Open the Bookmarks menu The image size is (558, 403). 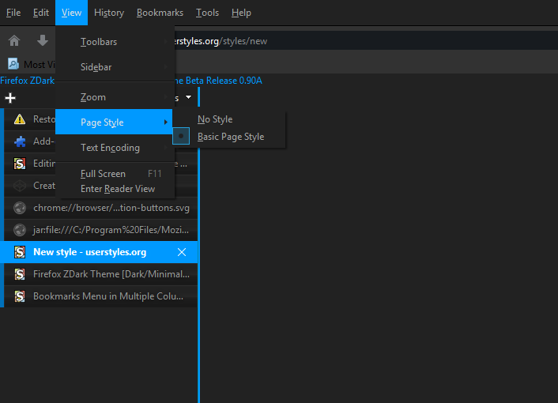160,13
